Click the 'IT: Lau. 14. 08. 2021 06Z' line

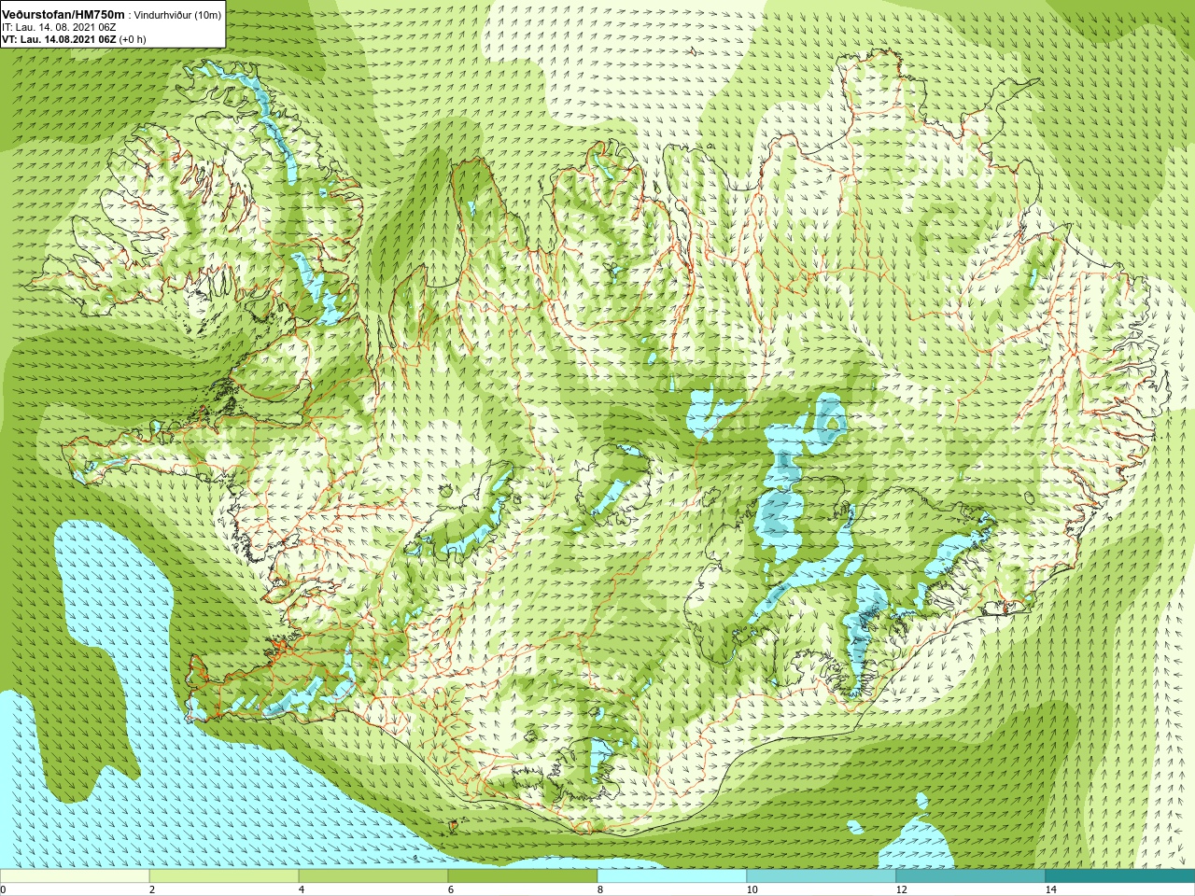pos(59,27)
